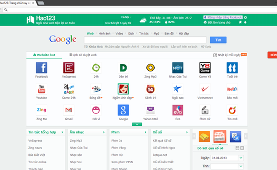Viewport: 277px width, 170px height.
Task: Toggle the Nhật ký mỗi ngày checkbox
Action: click(x=215, y=55)
